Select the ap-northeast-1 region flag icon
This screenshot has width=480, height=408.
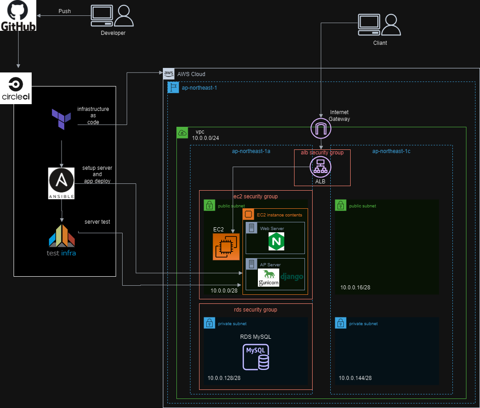173,87
